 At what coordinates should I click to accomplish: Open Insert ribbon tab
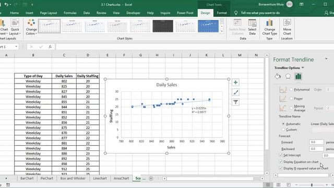(29, 13)
